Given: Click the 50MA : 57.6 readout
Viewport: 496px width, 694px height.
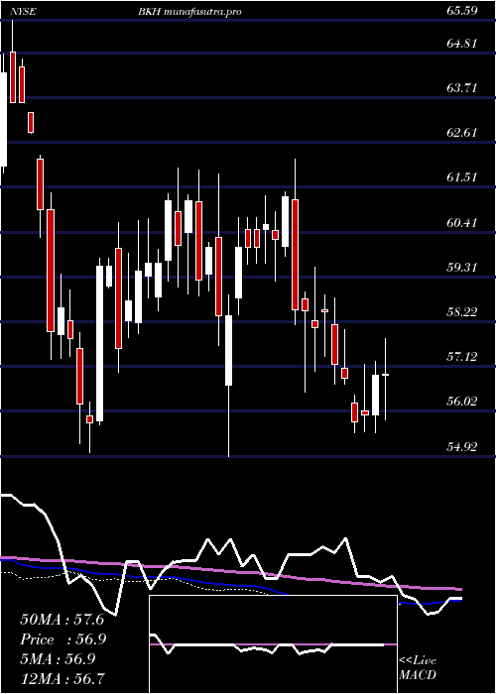Looking at the screenshot, I should point(62,620).
